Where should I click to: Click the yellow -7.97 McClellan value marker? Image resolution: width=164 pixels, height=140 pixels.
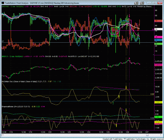(158, 102)
